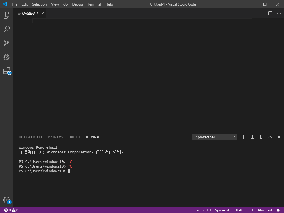Toggle the notifications bell in status bar

(x=278, y=210)
